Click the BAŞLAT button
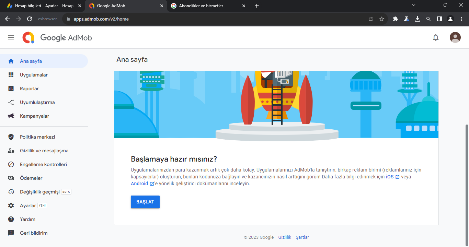This screenshot has height=247, width=469. (145, 202)
